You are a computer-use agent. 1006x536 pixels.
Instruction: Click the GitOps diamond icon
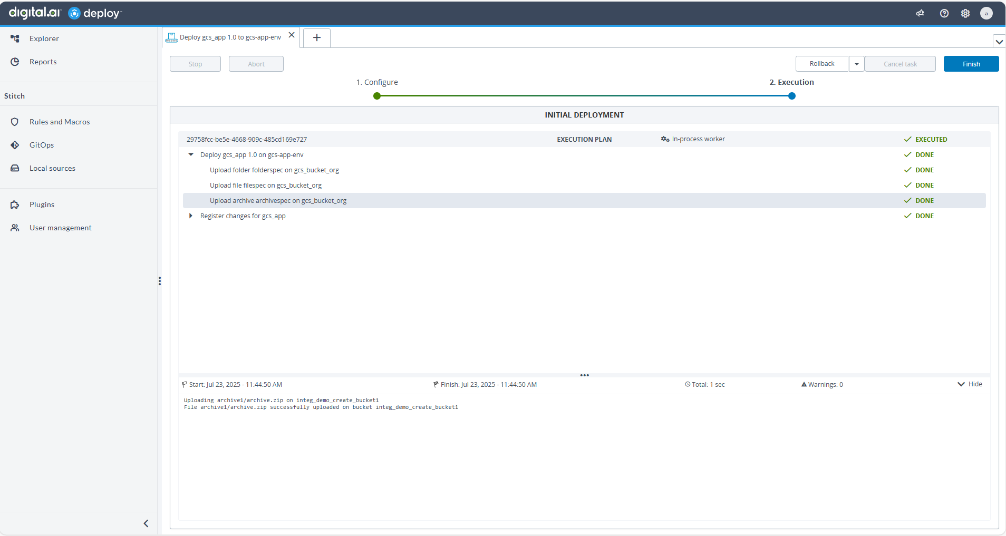[15, 145]
